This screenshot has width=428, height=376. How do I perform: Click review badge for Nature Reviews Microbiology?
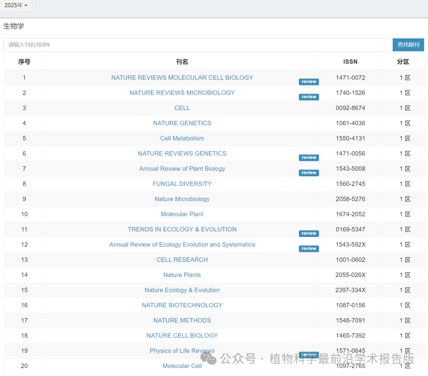309,97
